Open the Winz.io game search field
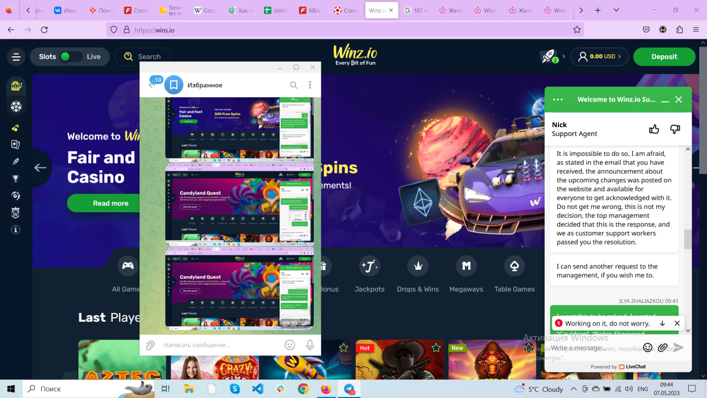This screenshot has width=707, height=398. 142,56
